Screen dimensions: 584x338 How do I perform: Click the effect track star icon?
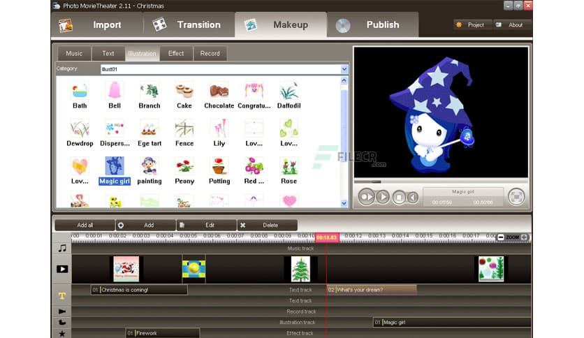click(x=62, y=334)
